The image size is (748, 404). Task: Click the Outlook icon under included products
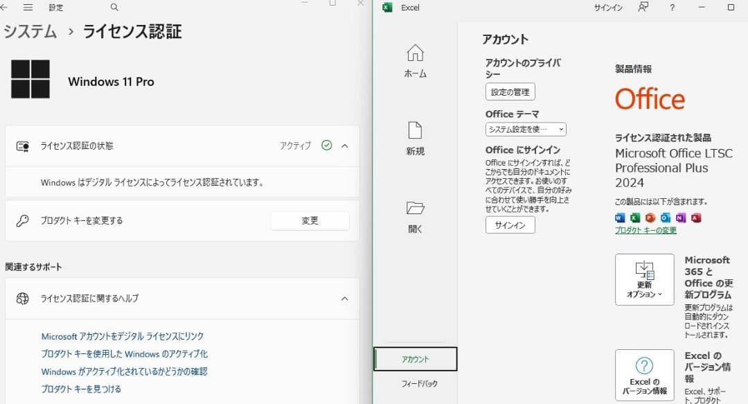(x=666, y=218)
